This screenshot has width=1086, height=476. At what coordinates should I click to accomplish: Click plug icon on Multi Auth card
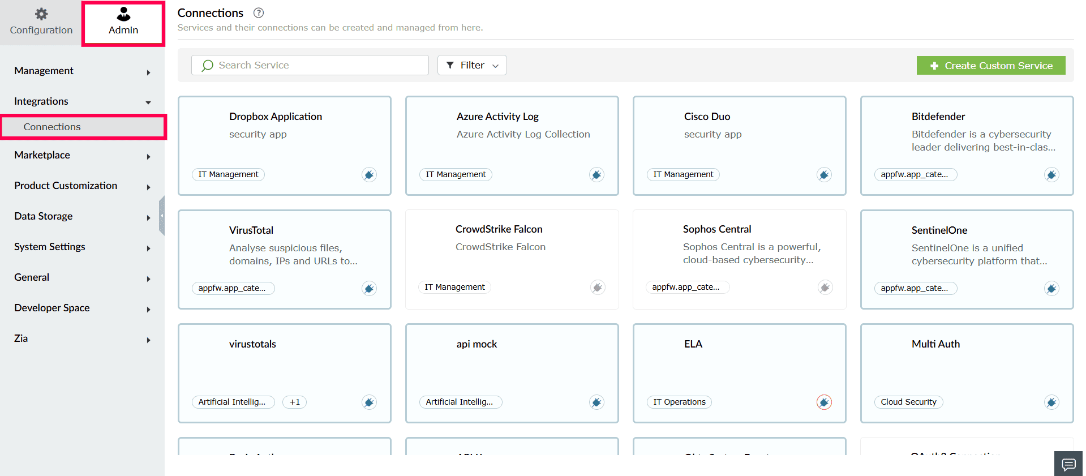[1051, 402]
